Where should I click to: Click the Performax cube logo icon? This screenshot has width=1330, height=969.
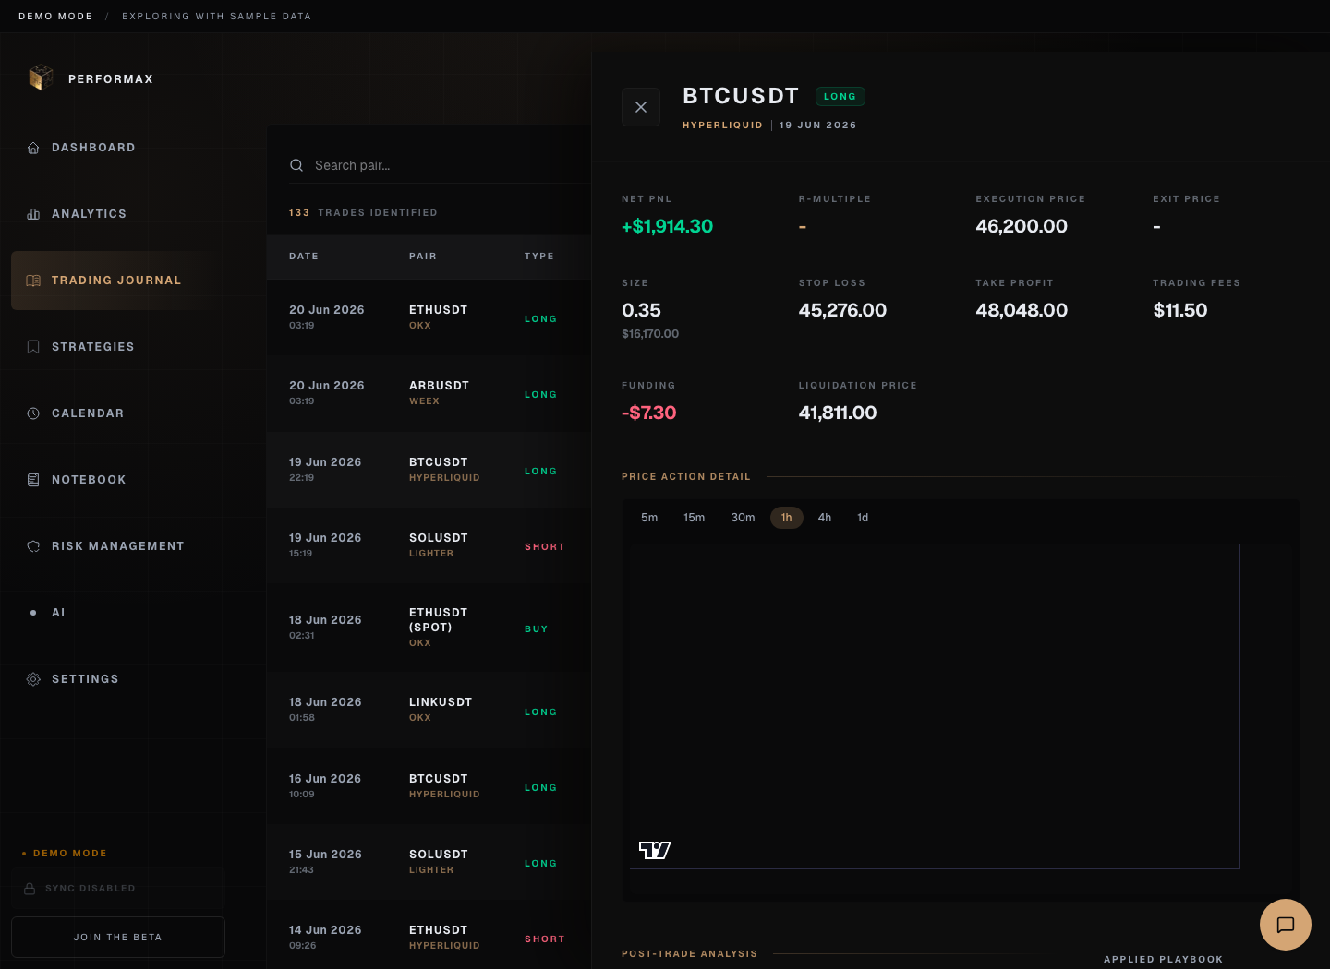click(x=41, y=78)
